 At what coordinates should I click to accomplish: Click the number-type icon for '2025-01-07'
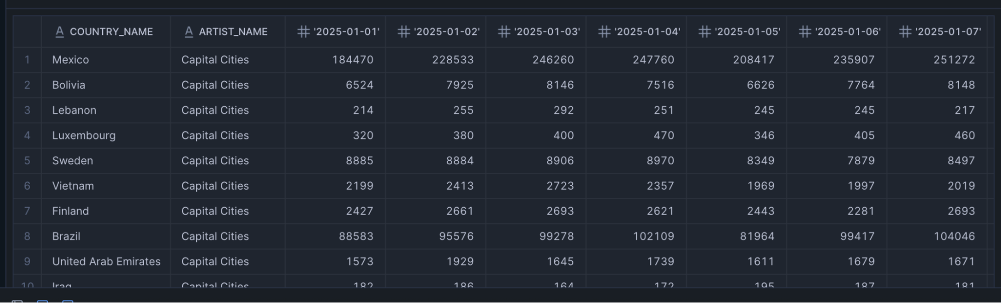click(x=905, y=32)
